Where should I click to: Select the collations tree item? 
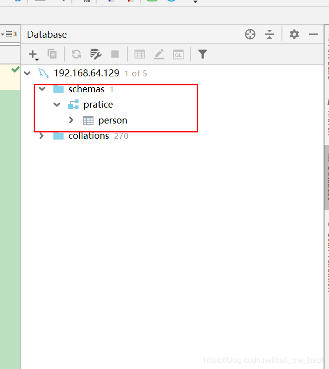(89, 136)
